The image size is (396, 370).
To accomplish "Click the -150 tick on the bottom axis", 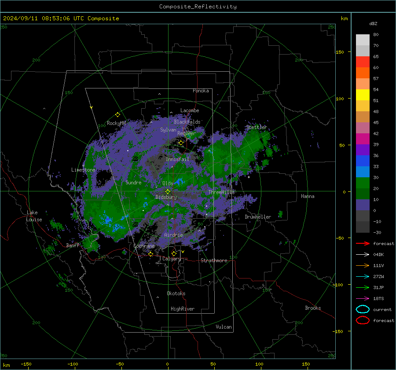I will tap(26, 364).
